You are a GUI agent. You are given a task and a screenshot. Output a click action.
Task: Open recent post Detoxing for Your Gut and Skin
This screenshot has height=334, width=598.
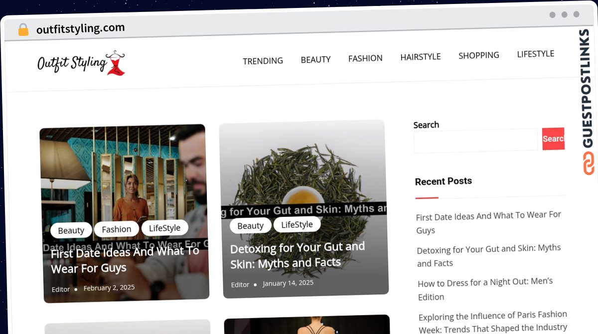click(x=489, y=255)
